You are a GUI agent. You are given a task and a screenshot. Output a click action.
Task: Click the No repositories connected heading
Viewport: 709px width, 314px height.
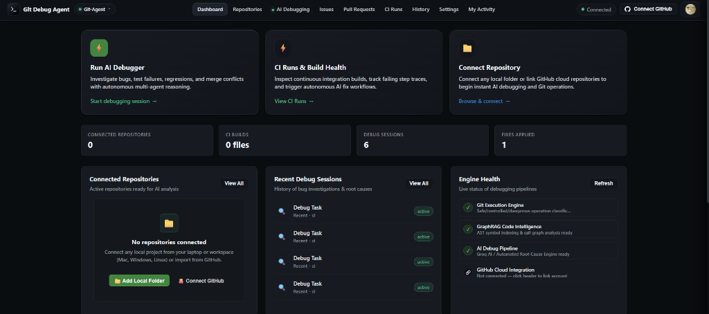(169, 242)
